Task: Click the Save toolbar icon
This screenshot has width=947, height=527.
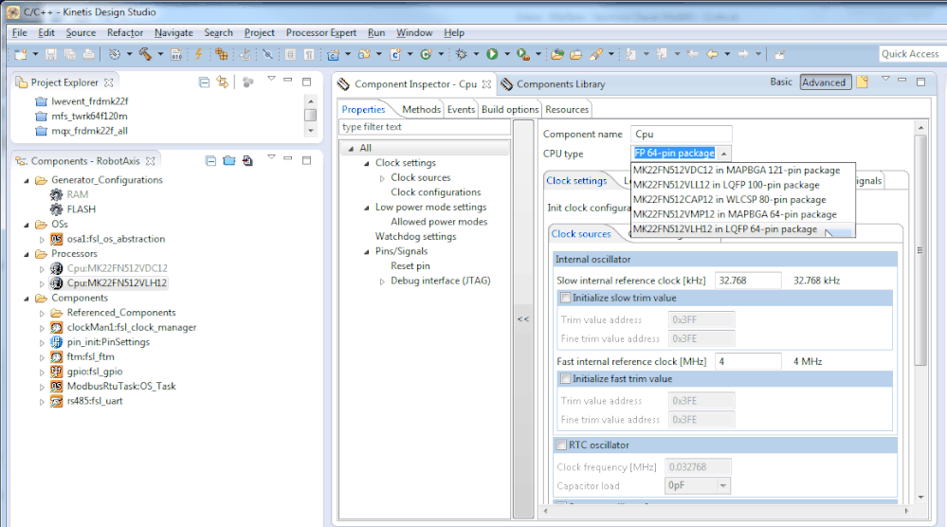Action: [51, 54]
